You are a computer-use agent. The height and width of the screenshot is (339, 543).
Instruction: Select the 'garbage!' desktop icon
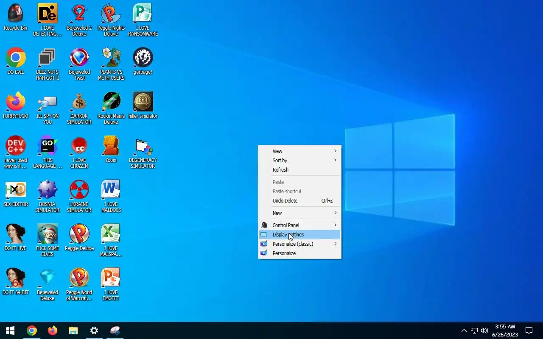pos(143,61)
